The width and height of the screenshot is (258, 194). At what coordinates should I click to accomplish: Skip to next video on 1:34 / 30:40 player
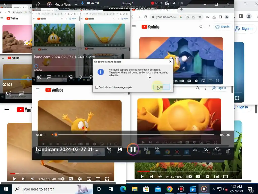[23, 179]
